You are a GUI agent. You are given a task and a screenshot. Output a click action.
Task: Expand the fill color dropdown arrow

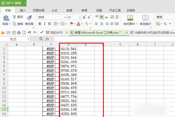click(75, 24)
